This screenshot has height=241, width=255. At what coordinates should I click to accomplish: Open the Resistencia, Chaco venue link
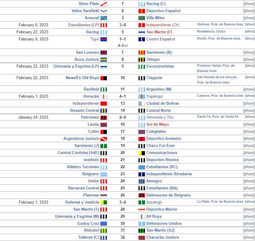pyautogui.click(x=211, y=31)
